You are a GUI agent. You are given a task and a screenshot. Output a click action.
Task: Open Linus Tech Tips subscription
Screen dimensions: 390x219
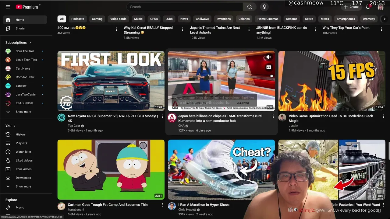(25, 60)
